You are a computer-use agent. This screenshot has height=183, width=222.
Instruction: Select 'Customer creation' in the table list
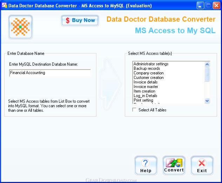[x=169, y=78]
